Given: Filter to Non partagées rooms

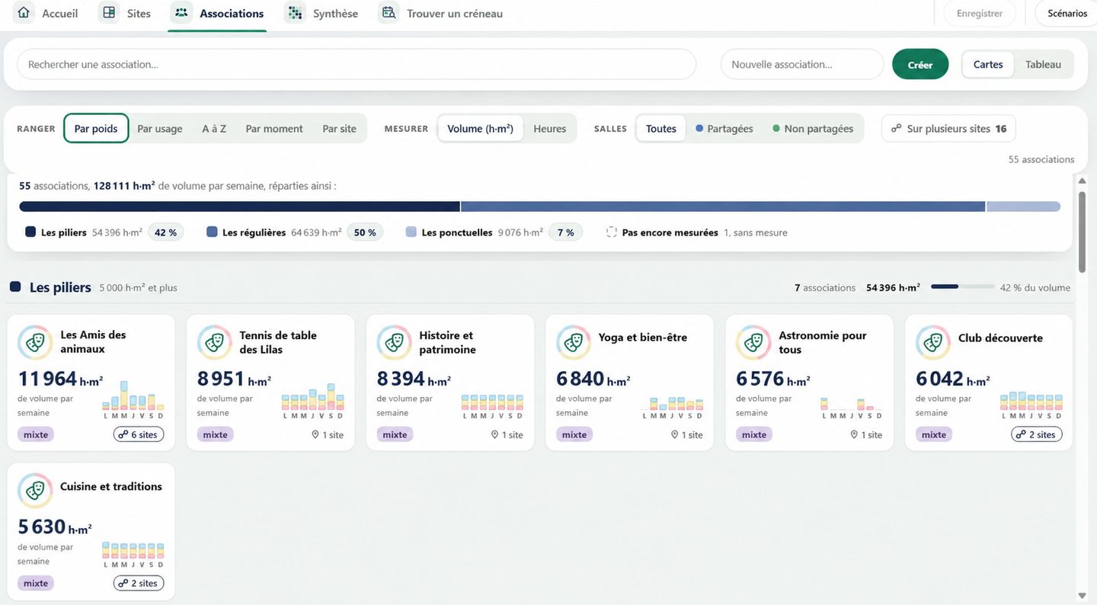Looking at the screenshot, I should point(813,128).
